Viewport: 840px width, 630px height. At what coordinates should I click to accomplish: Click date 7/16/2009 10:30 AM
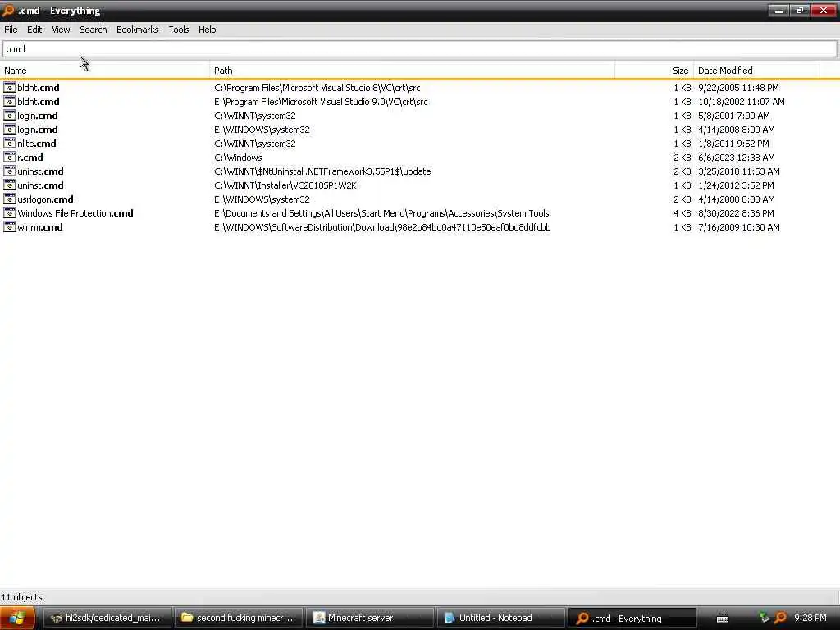pos(739,226)
